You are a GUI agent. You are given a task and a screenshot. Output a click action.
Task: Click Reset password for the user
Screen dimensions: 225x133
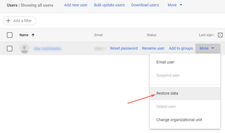click(124, 49)
